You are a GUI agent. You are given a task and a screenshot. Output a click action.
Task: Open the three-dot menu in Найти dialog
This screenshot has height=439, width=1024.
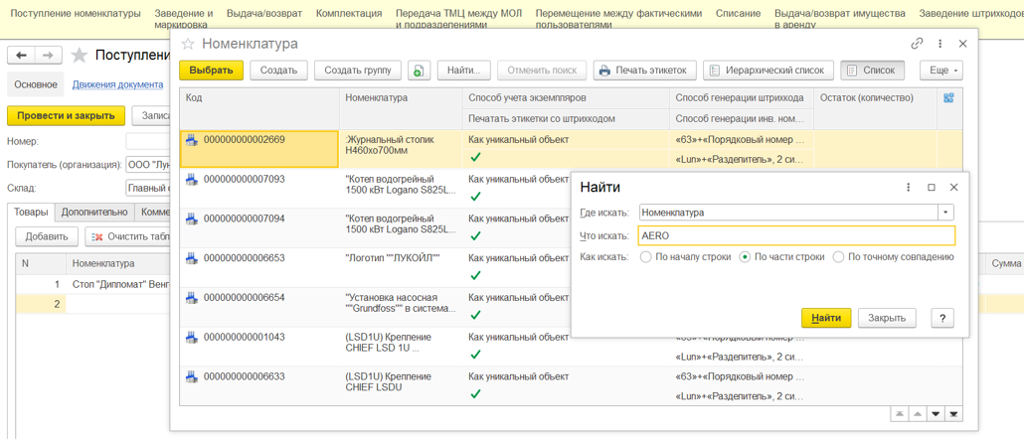(x=908, y=187)
